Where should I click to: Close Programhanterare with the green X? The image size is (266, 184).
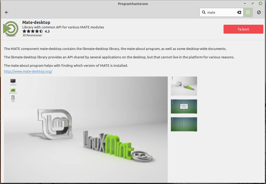click(x=260, y=3)
